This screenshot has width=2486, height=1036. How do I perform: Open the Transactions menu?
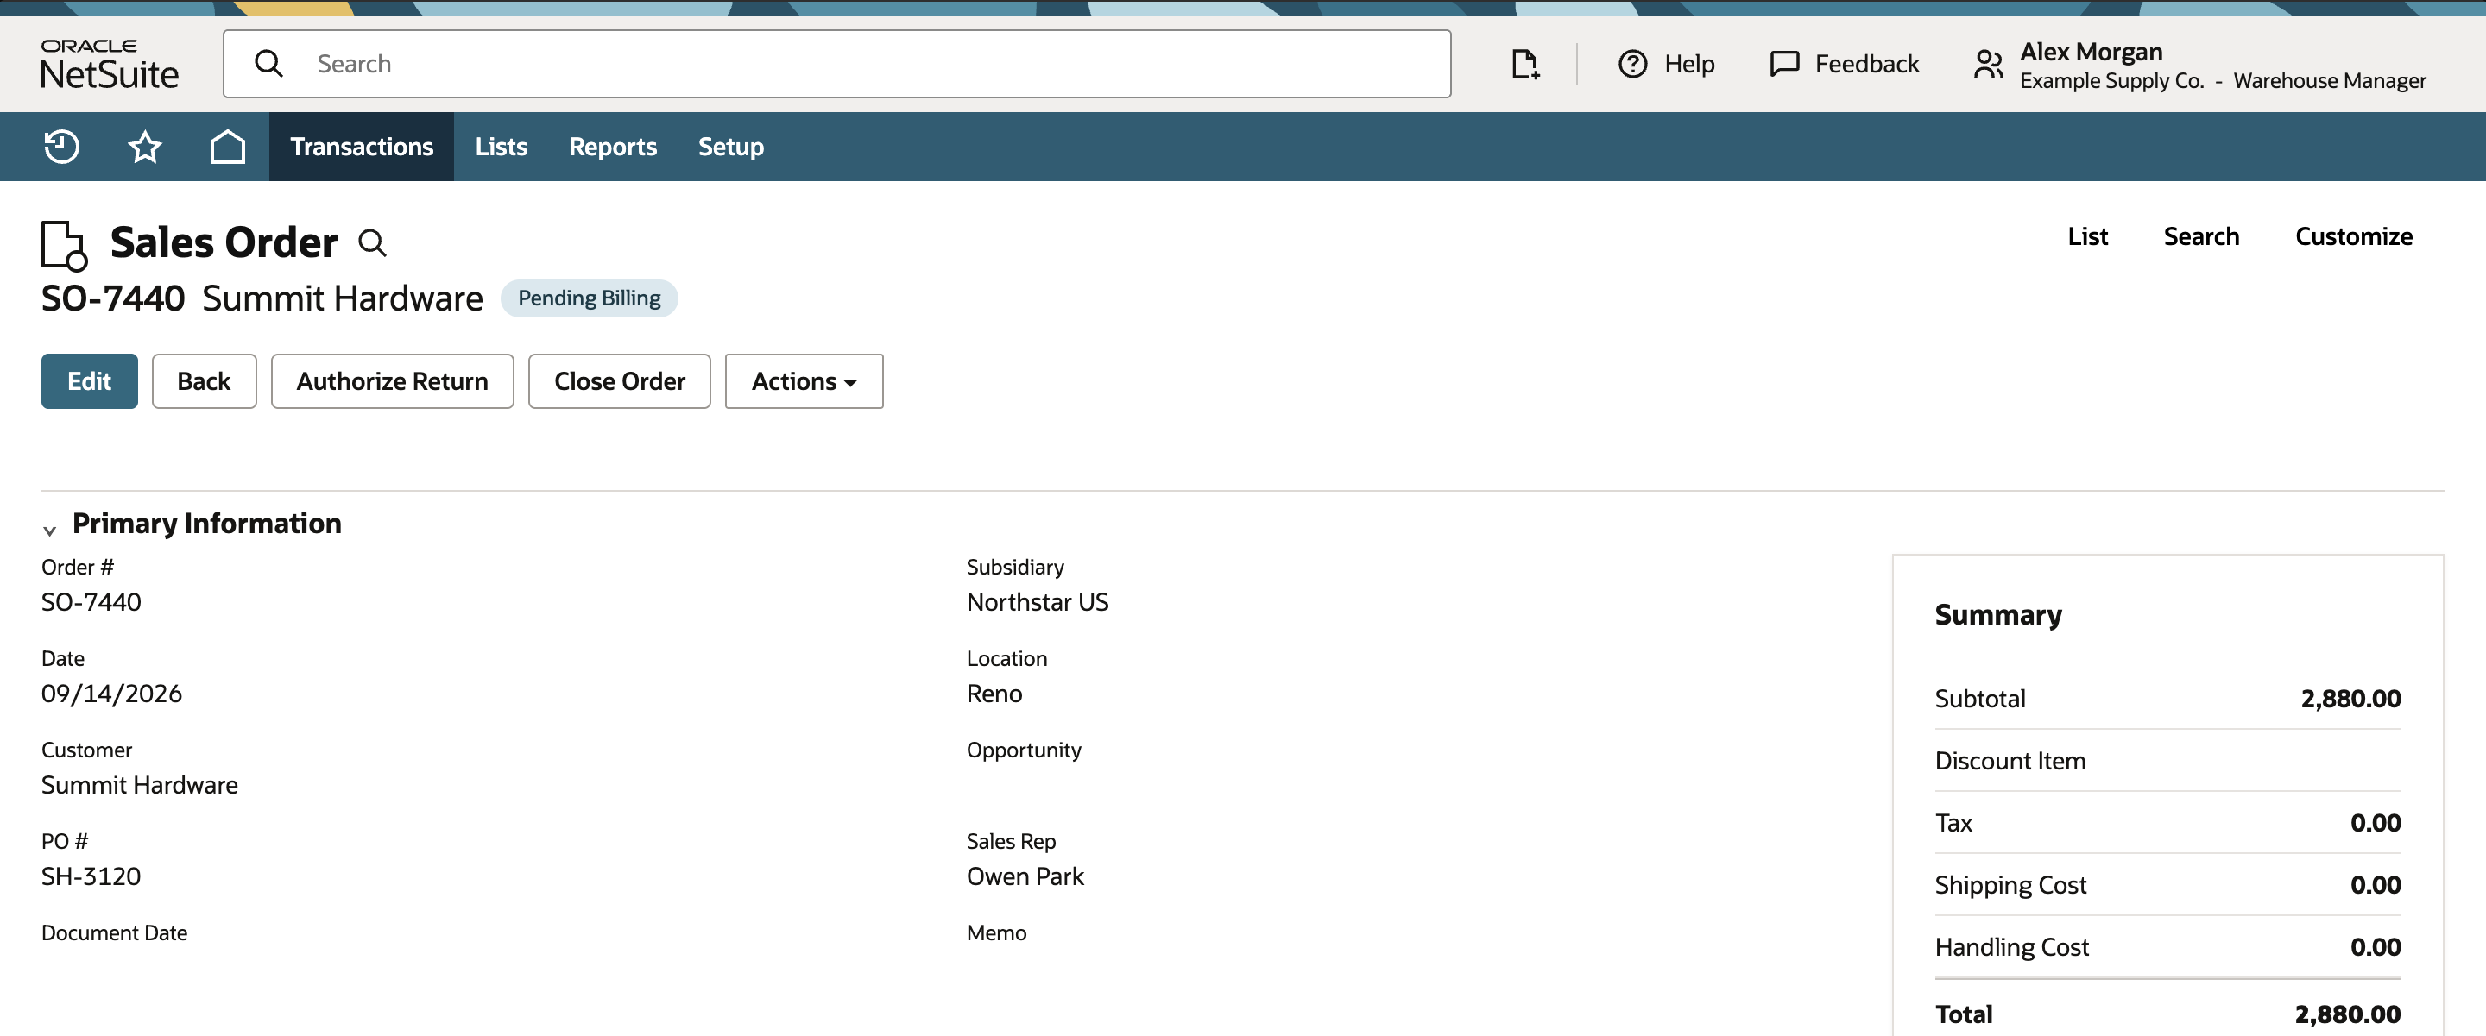361,147
